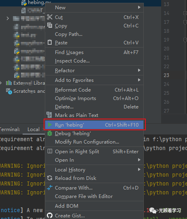Viewport: 187px width, 219px height.
Task: Open the Open In submenu
Action: pos(95,160)
